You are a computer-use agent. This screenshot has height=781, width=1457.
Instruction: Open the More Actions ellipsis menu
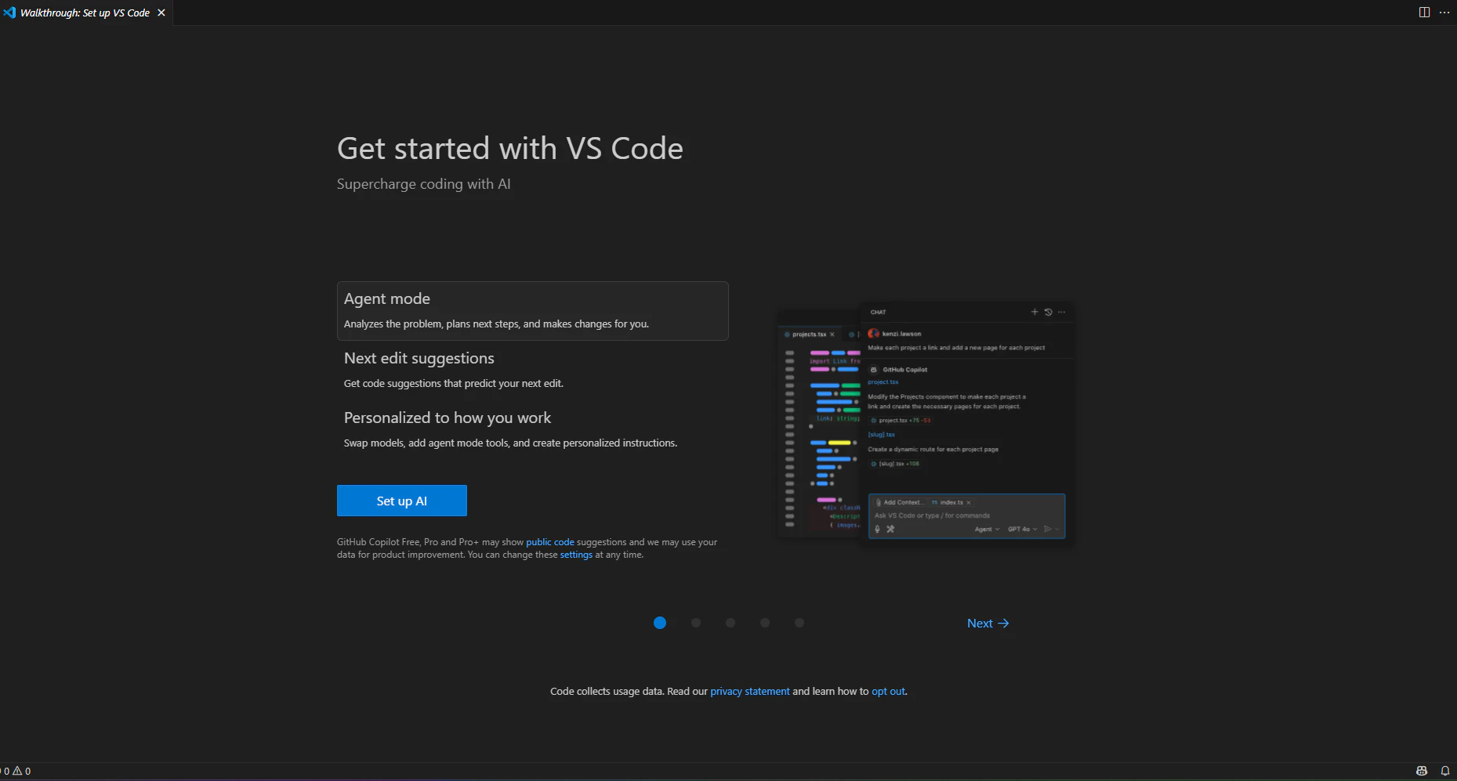(1444, 13)
